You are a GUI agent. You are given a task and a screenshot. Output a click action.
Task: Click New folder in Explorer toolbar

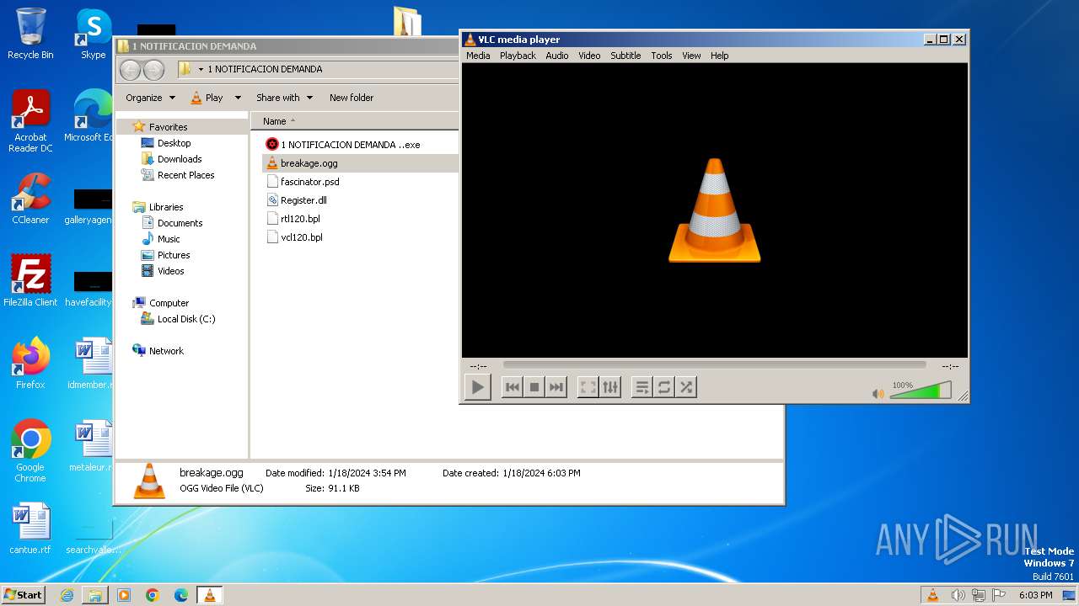click(x=352, y=98)
